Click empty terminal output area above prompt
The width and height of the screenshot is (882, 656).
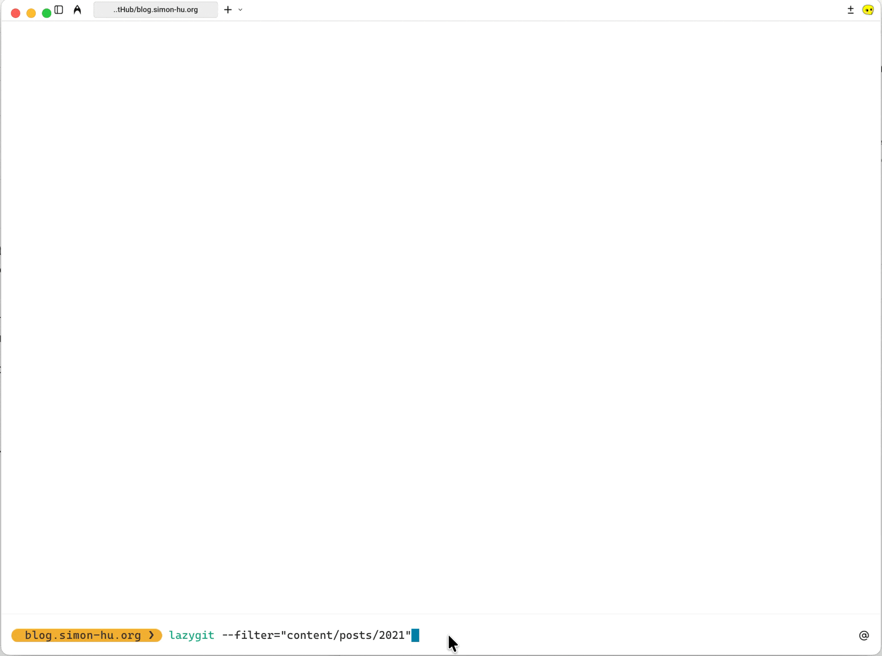(441, 308)
